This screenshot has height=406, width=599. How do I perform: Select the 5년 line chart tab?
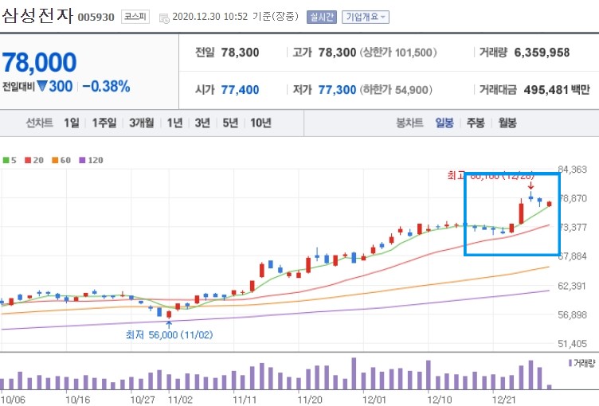tap(230, 123)
